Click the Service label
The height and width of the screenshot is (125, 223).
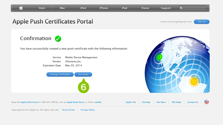click(57, 57)
